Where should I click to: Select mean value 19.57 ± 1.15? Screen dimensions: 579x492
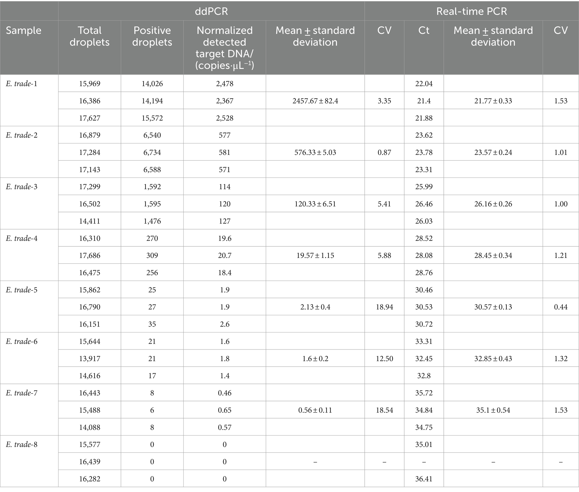315,255
